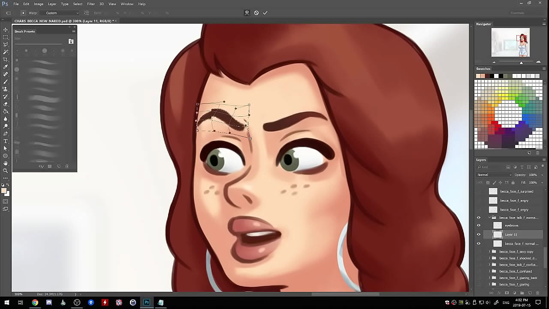Screen dimensions: 549x309
Task: Commit the warp transform with checkmark
Action: click(x=265, y=13)
